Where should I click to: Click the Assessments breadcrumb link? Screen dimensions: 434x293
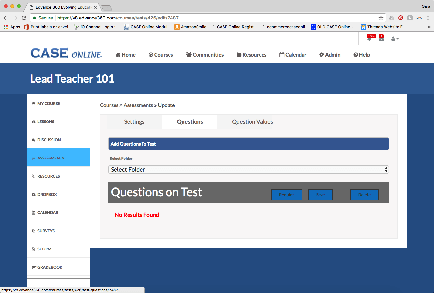[x=138, y=105]
